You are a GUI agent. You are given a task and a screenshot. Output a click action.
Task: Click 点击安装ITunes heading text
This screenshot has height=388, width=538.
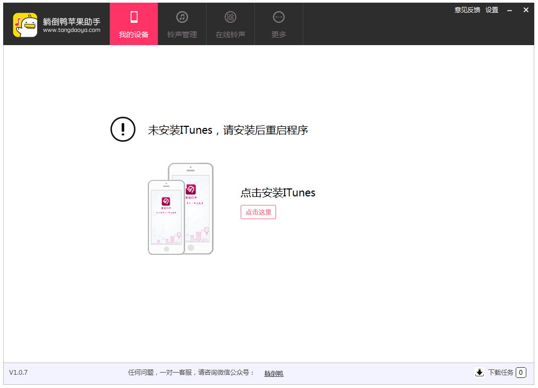click(x=278, y=193)
